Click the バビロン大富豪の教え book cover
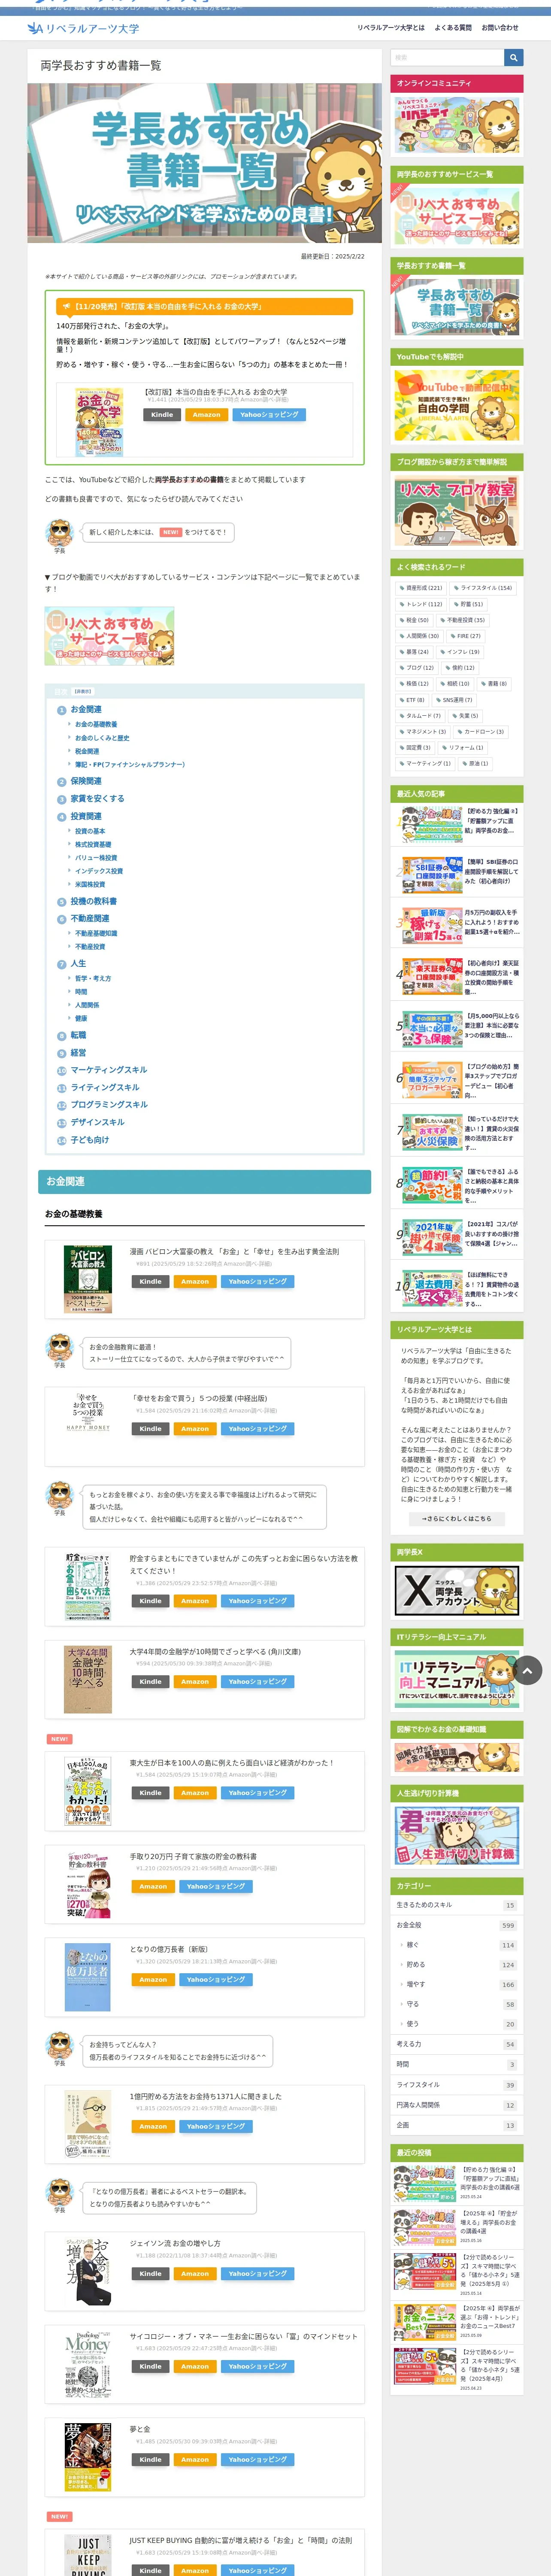 click(x=88, y=1280)
